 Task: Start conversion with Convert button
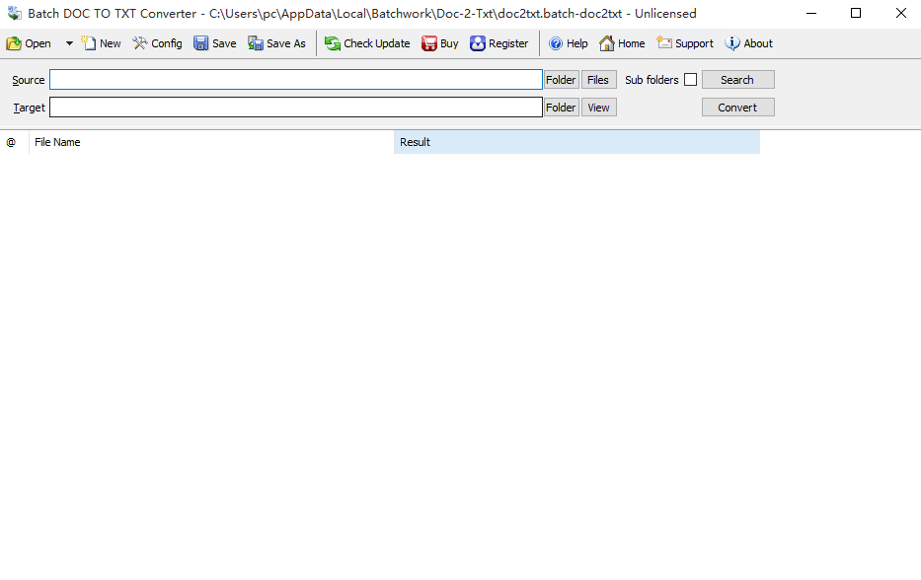coord(737,108)
